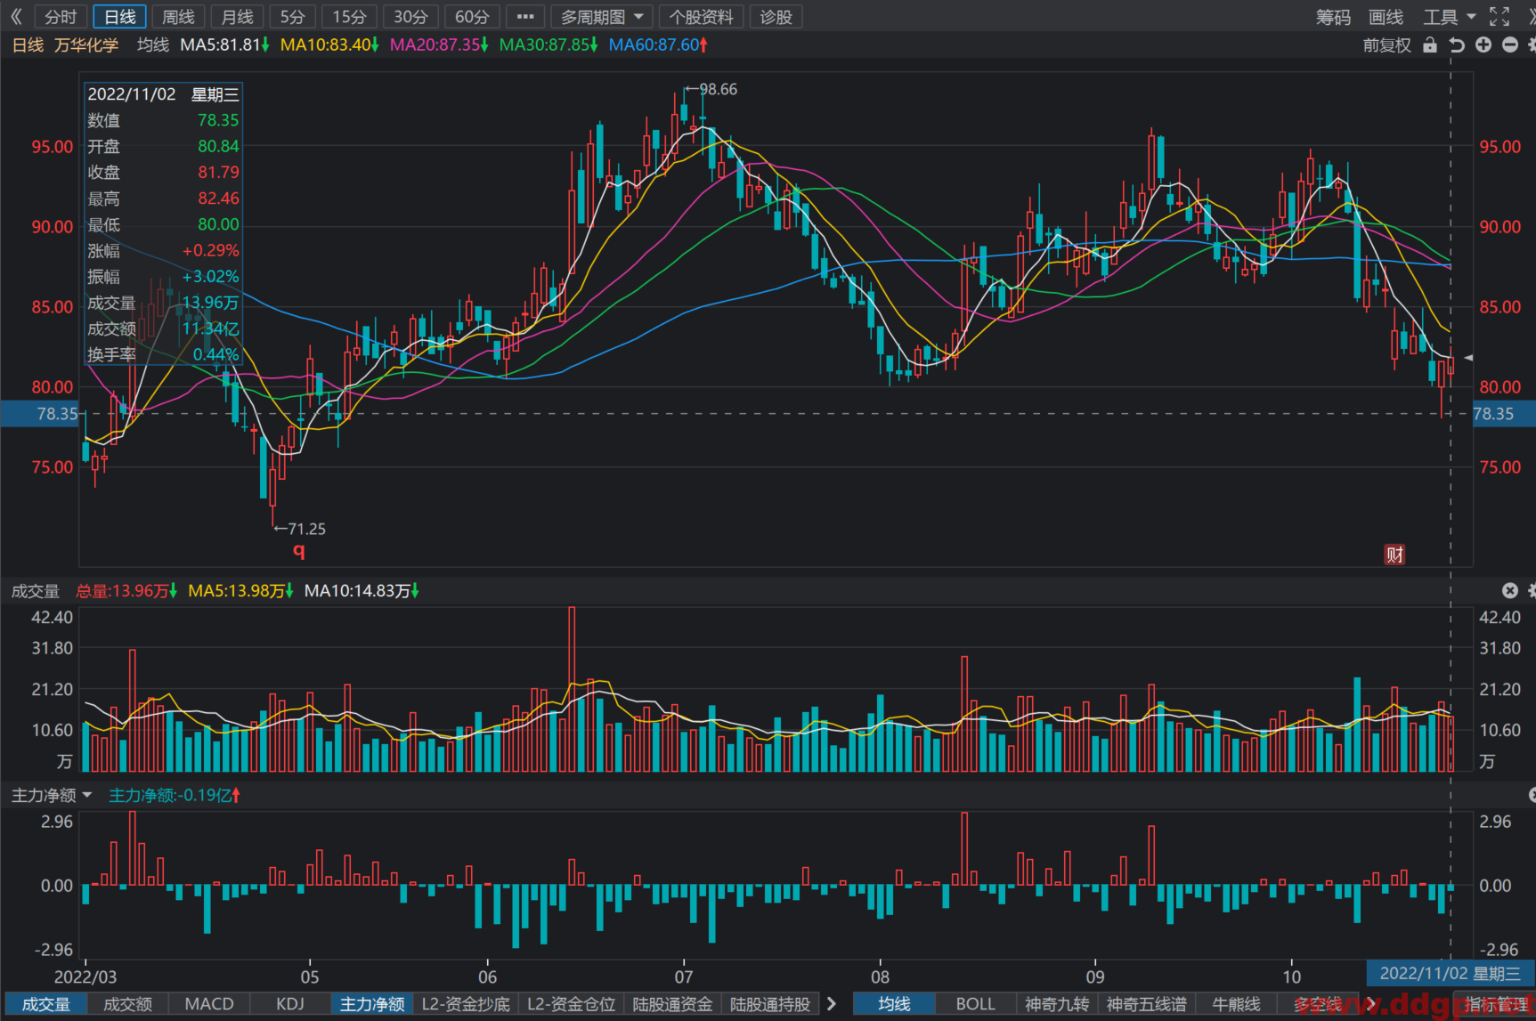1536x1021 pixels.
Task: Select the 成交量 indicator tab
Action: coord(46,1004)
